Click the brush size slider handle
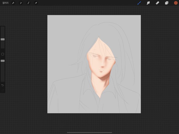The width and height of the screenshot is (179, 134). click(3, 39)
